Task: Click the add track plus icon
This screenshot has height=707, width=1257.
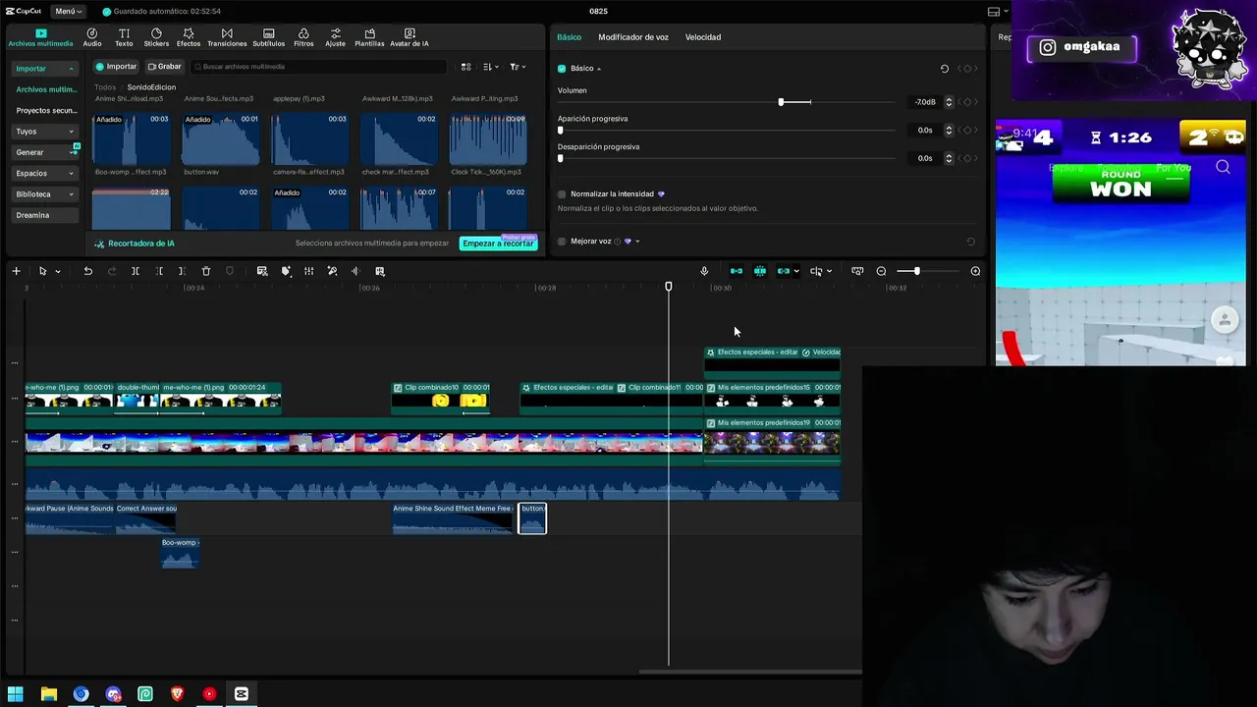Action: click(x=16, y=271)
